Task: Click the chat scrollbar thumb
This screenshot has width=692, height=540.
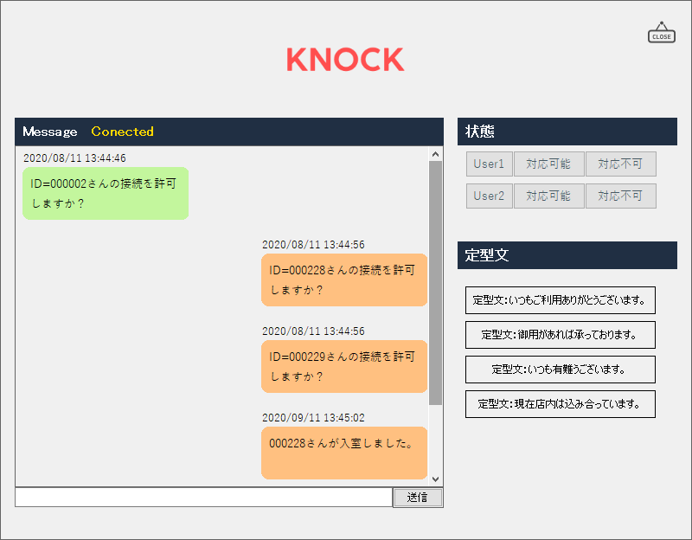Action: pyautogui.click(x=435, y=283)
